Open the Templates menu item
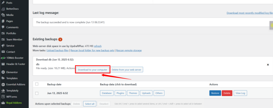Screen dimensions: 273x108 coord(12,78)
